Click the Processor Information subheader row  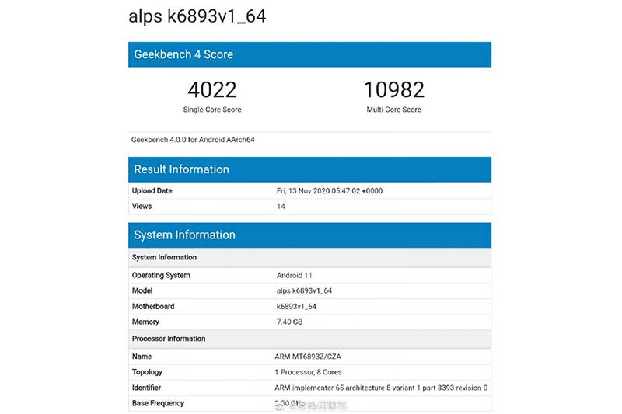309,339
